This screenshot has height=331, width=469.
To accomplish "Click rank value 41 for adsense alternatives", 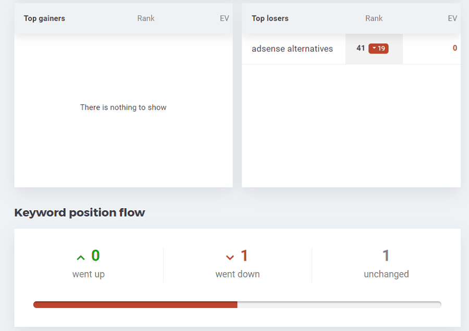I will point(361,48).
